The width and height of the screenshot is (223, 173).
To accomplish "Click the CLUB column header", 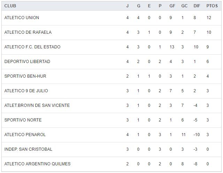I will click(x=10, y=6).
